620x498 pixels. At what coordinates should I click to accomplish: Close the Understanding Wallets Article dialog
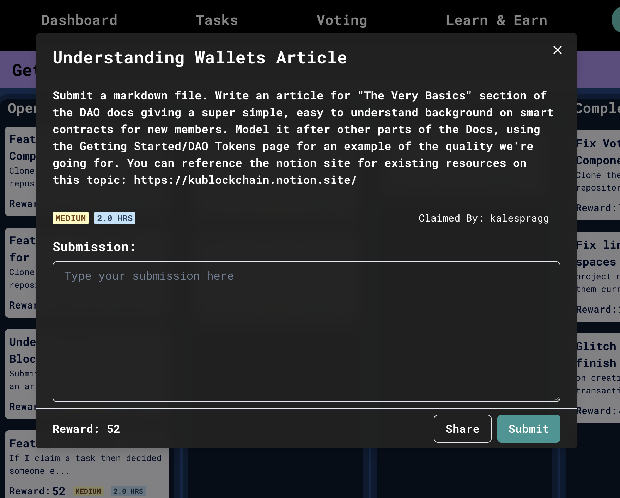click(x=557, y=50)
